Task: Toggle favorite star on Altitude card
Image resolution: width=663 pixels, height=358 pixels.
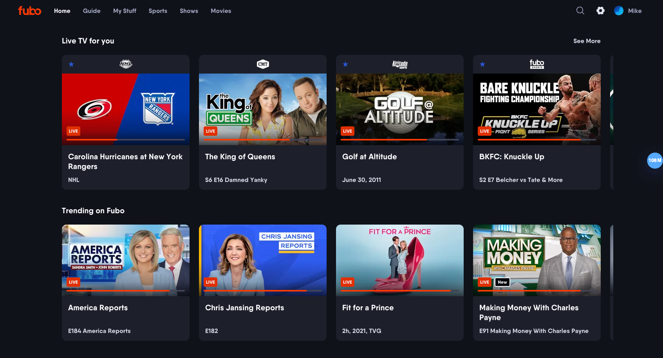Action: point(345,65)
